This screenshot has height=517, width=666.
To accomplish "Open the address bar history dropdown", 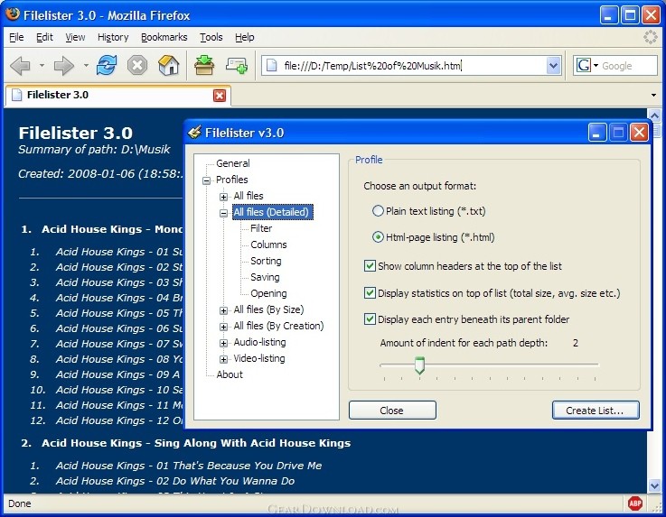I will click(x=553, y=66).
